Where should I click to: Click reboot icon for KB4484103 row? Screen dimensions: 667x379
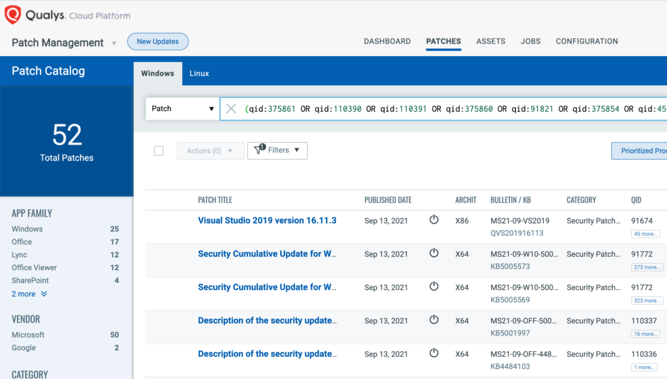coord(434,353)
